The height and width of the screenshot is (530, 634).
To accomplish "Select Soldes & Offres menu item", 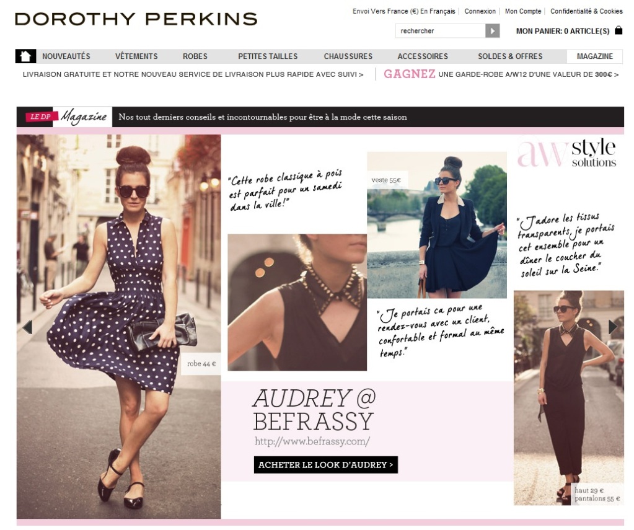I will click(510, 56).
